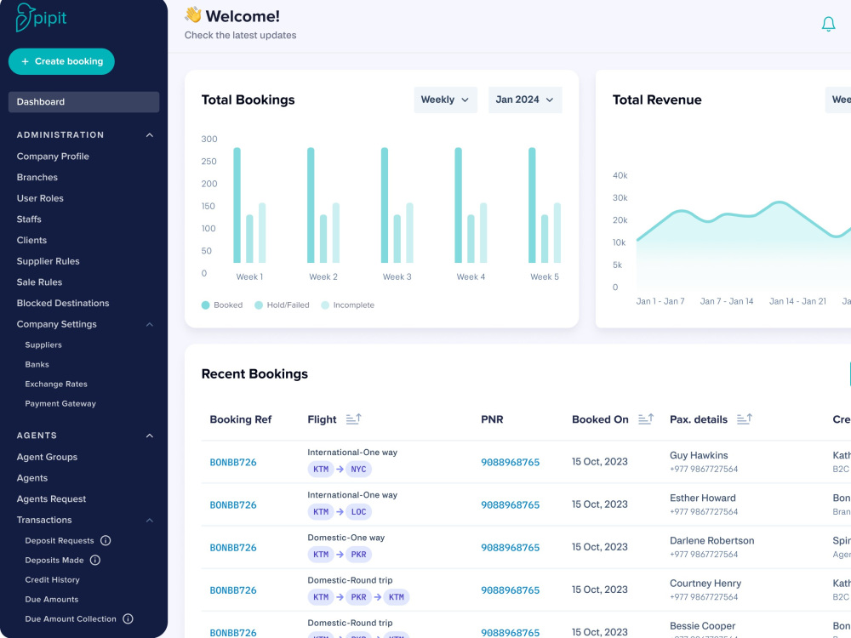
Task: Click PNR 9088968765 in Esther Howard row
Action: pos(510,505)
